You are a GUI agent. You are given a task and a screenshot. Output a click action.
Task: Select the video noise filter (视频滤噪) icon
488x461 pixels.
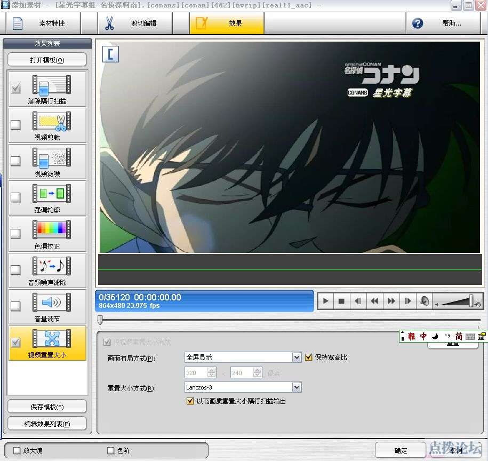point(52,157)
